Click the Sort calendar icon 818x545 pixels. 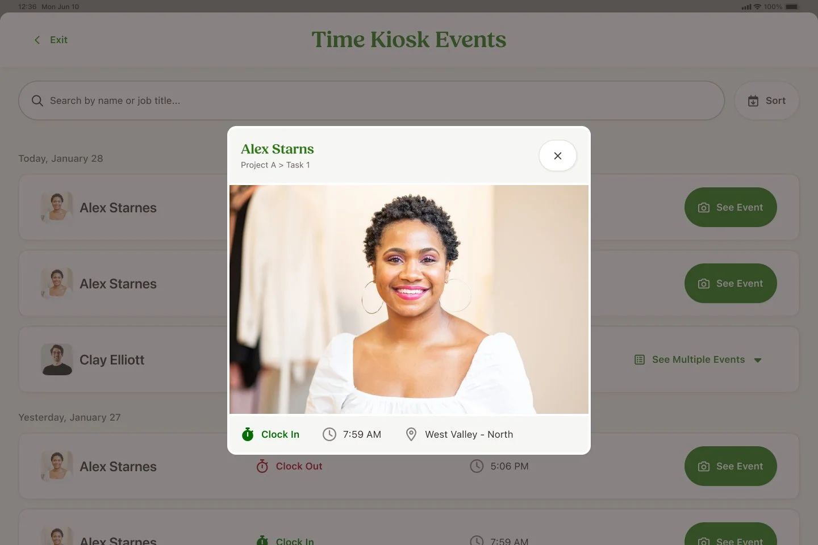click(x=753, y=101)
